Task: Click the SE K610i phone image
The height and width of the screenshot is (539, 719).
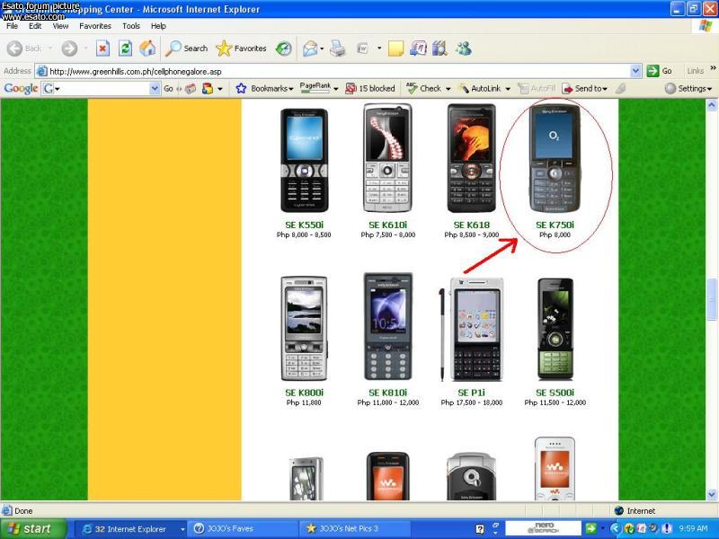Action: coord(387,158)
